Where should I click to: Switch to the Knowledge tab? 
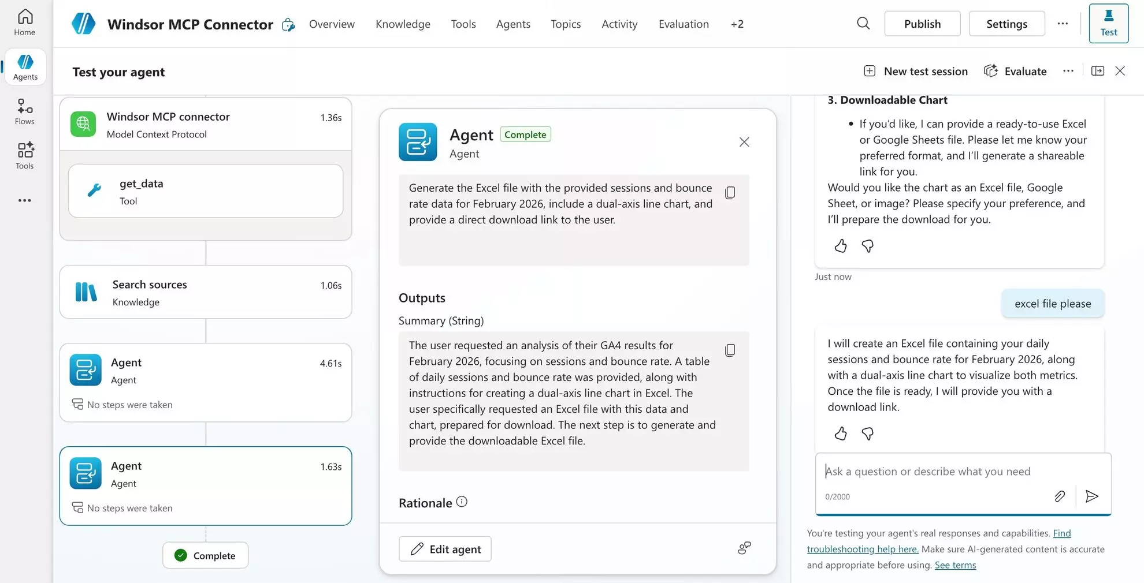pos(403,24)
